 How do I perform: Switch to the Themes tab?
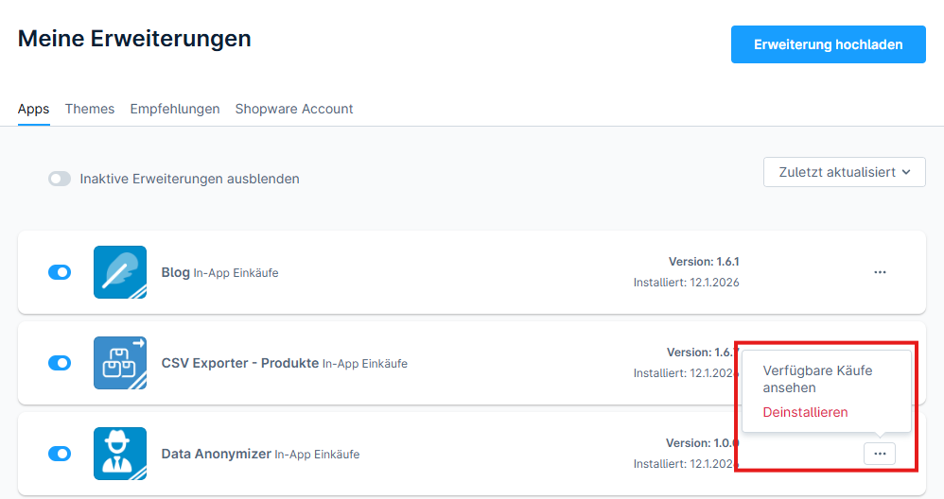pos(90,109)
